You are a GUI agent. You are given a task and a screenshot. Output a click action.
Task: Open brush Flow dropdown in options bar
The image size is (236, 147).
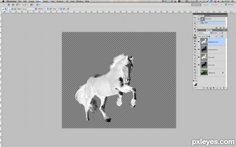click(x=61, y=9)
